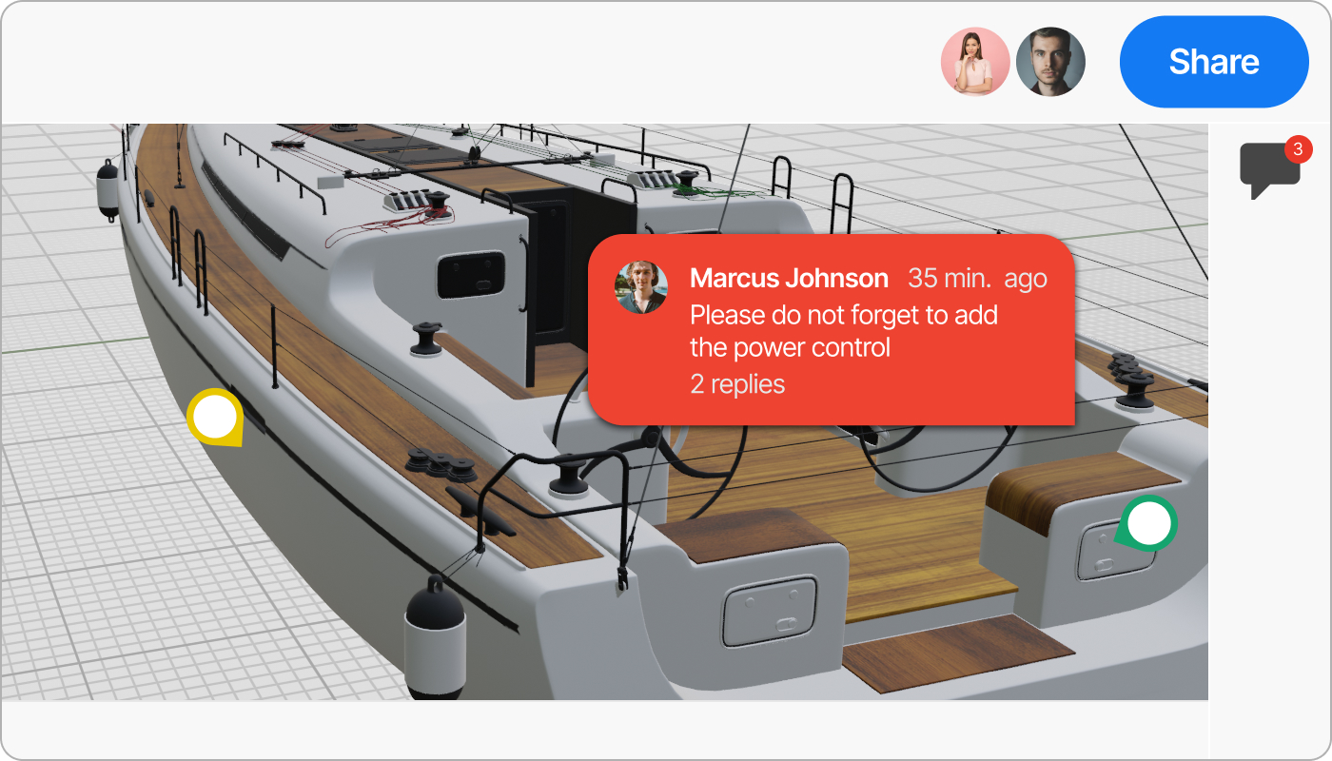This screenshot has height=761, width=1332.
Task: Select the green comment pin on the stern
Action: click(1148, 523)
